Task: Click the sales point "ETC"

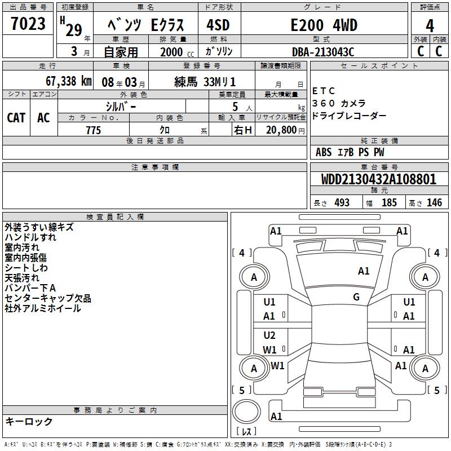Action: click(x=324, y=91)
